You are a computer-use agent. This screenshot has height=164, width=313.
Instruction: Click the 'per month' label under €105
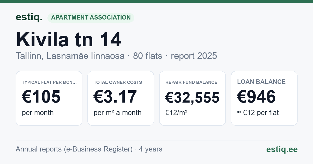38,113
